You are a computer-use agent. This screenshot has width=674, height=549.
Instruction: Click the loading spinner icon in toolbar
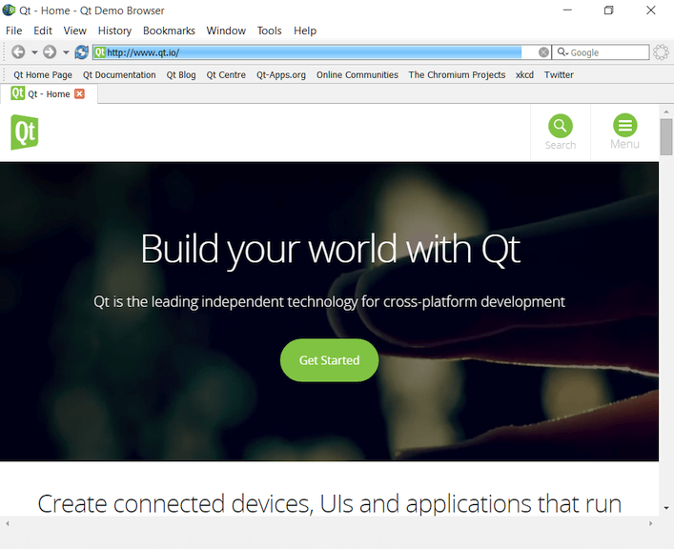(661, 52)
